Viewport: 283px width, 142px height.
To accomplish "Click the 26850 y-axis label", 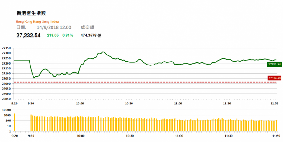I will tap(6, 99).
